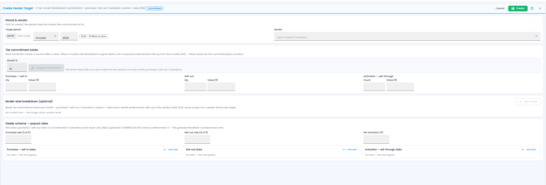Click the Sell-out rate input field
Screen dimensions: 546x185
197,139
